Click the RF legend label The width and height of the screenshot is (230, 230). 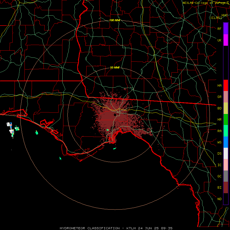pos(219,29)
